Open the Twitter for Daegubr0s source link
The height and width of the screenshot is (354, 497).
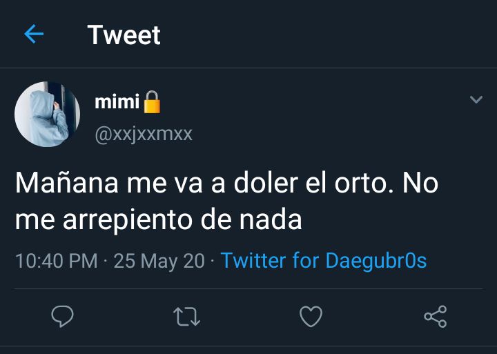click(324, 261)
